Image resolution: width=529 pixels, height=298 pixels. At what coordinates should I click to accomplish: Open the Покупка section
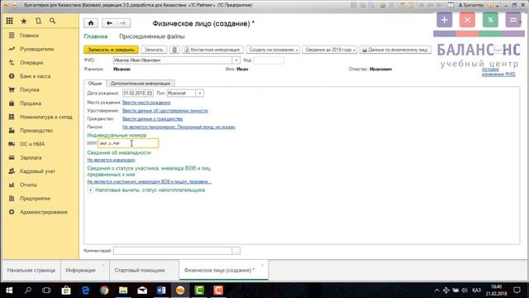pos(30,89)
